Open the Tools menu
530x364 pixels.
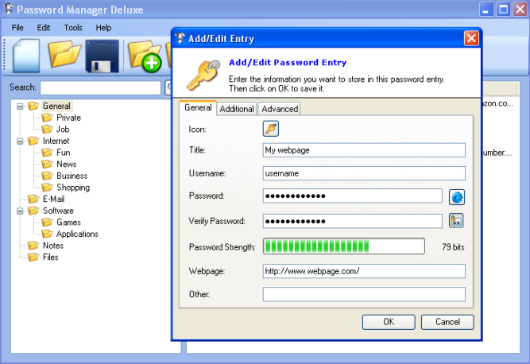(73, 27)
